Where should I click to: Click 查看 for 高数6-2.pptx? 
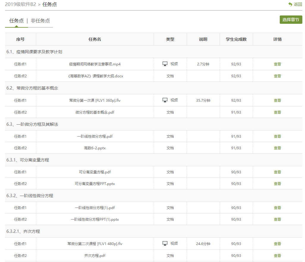[277, 148]
